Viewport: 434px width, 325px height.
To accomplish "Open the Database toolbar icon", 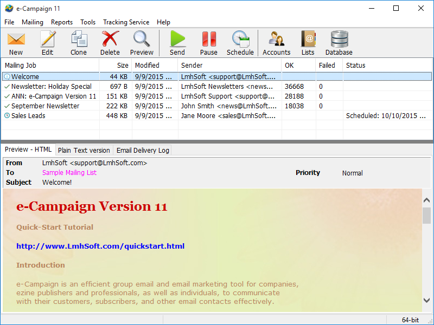I will coord(339,43).
